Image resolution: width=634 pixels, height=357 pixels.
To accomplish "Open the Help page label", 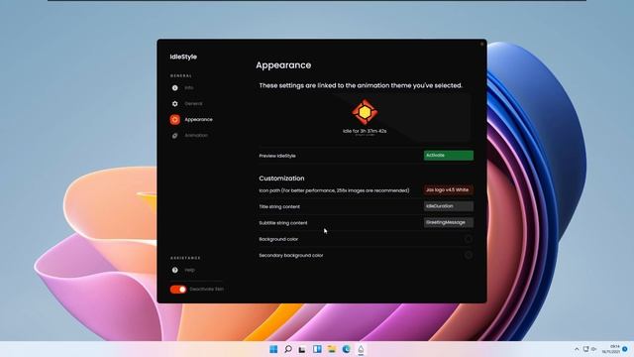I will (189, 270).
